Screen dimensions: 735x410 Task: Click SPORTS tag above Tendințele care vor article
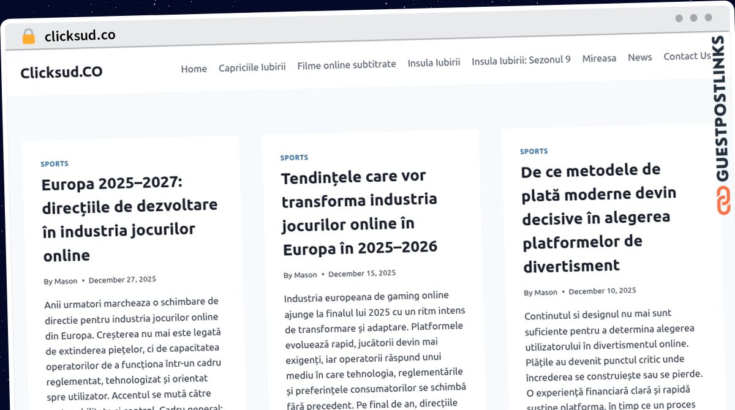(x=294, y=158)
